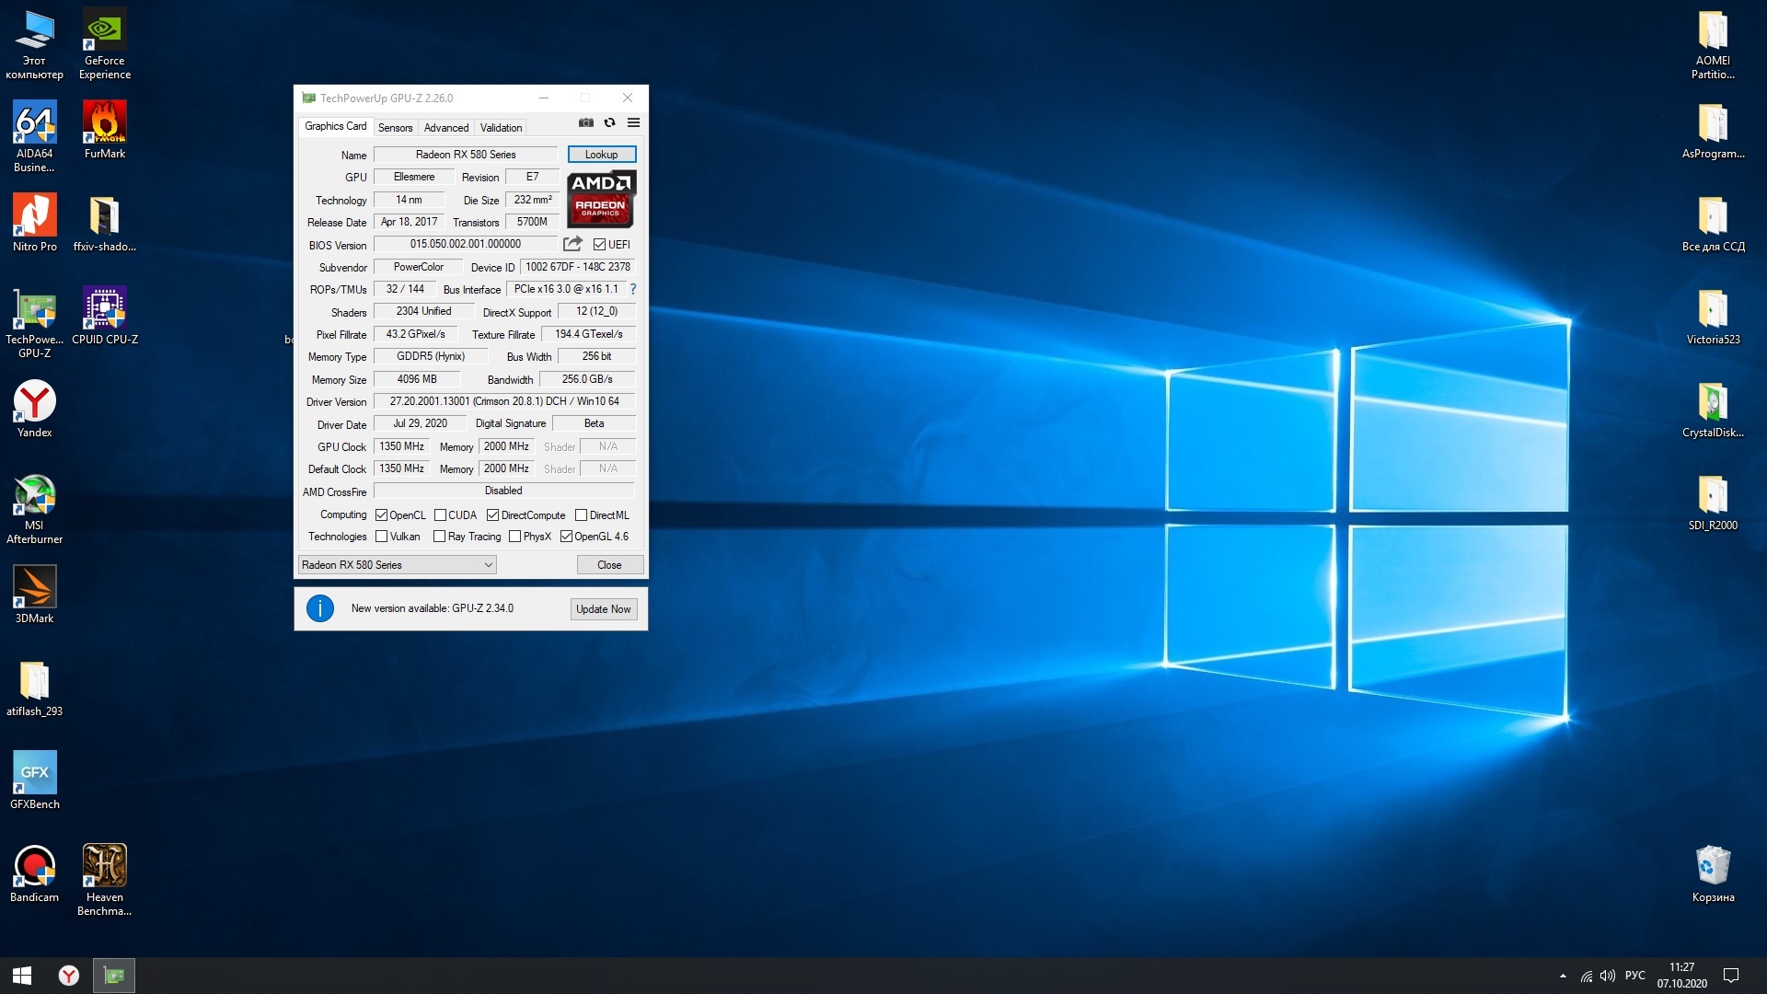
Task: Open the taskbar clock and date
Action: pos(1682,976)
